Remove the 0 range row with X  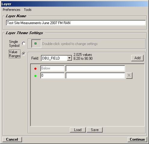point(129,75)
